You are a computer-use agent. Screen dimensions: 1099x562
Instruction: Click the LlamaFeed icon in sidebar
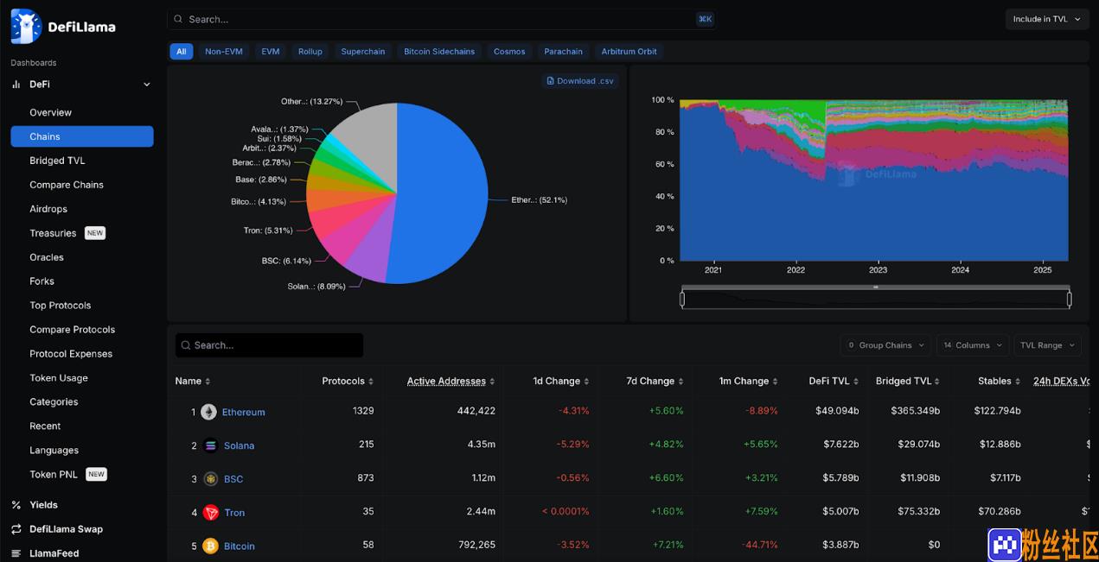point(16,553)
